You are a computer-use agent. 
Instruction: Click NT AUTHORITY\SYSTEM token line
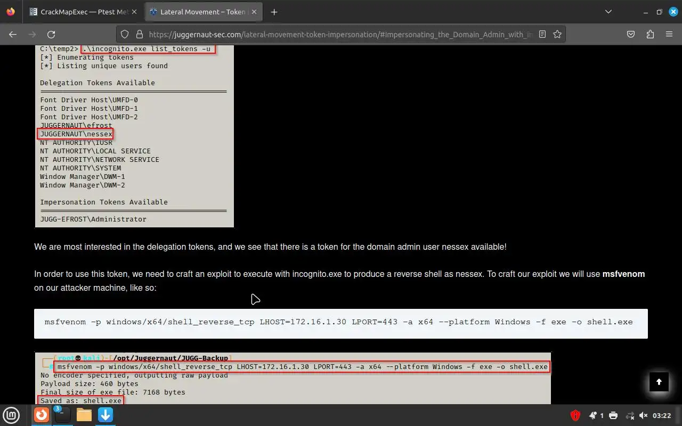pos(80,168)
